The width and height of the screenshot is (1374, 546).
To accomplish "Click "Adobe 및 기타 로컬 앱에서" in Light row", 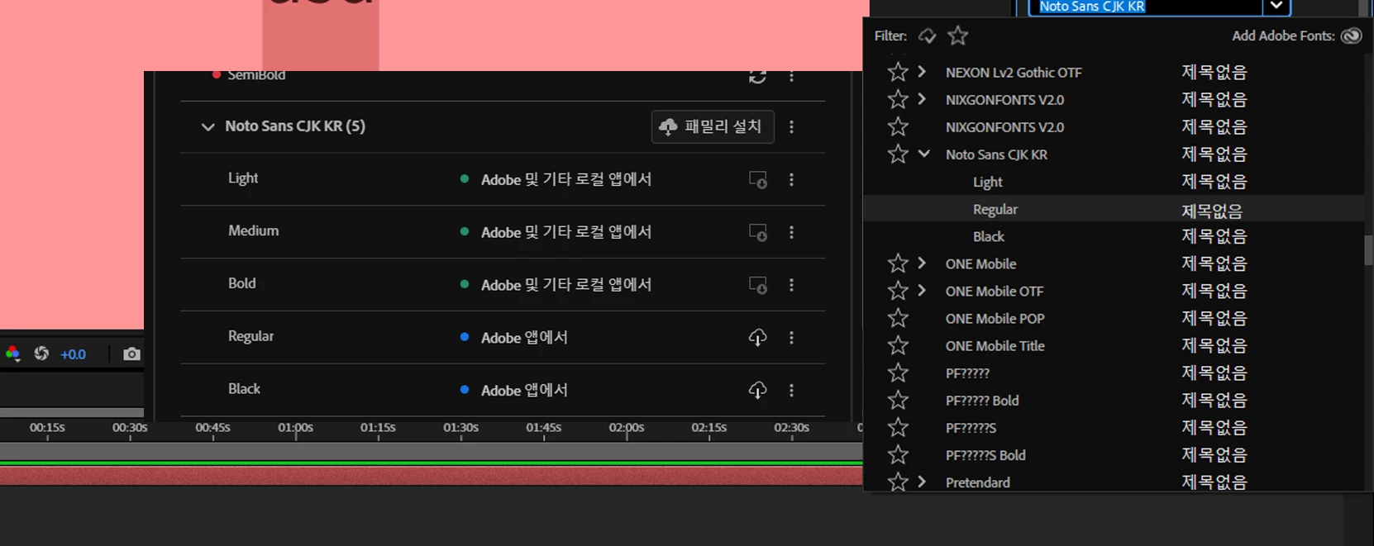I will (x=566, y=179).
